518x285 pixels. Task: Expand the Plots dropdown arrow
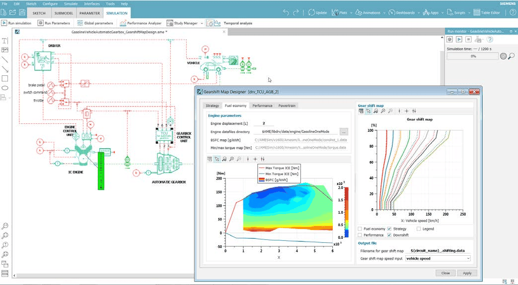coord(350,13)
